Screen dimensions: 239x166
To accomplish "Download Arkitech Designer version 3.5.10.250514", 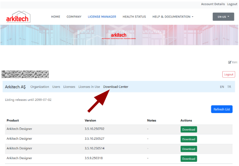I will [x=189, y=149].
